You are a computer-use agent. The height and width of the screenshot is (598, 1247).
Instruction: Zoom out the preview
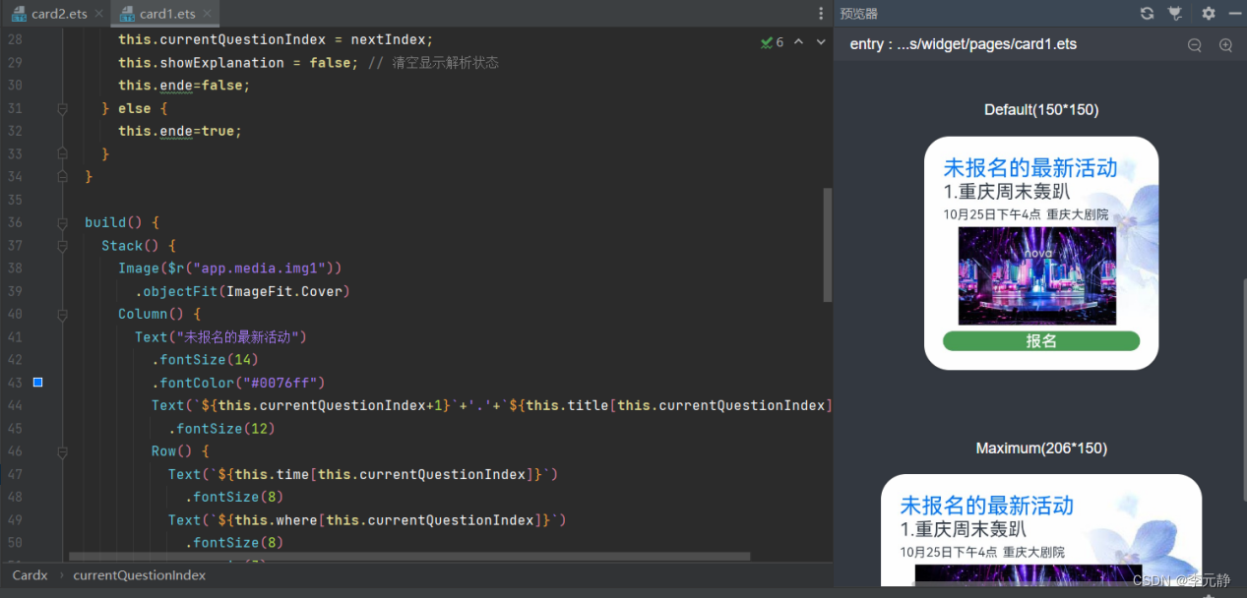coord(1195,45)
